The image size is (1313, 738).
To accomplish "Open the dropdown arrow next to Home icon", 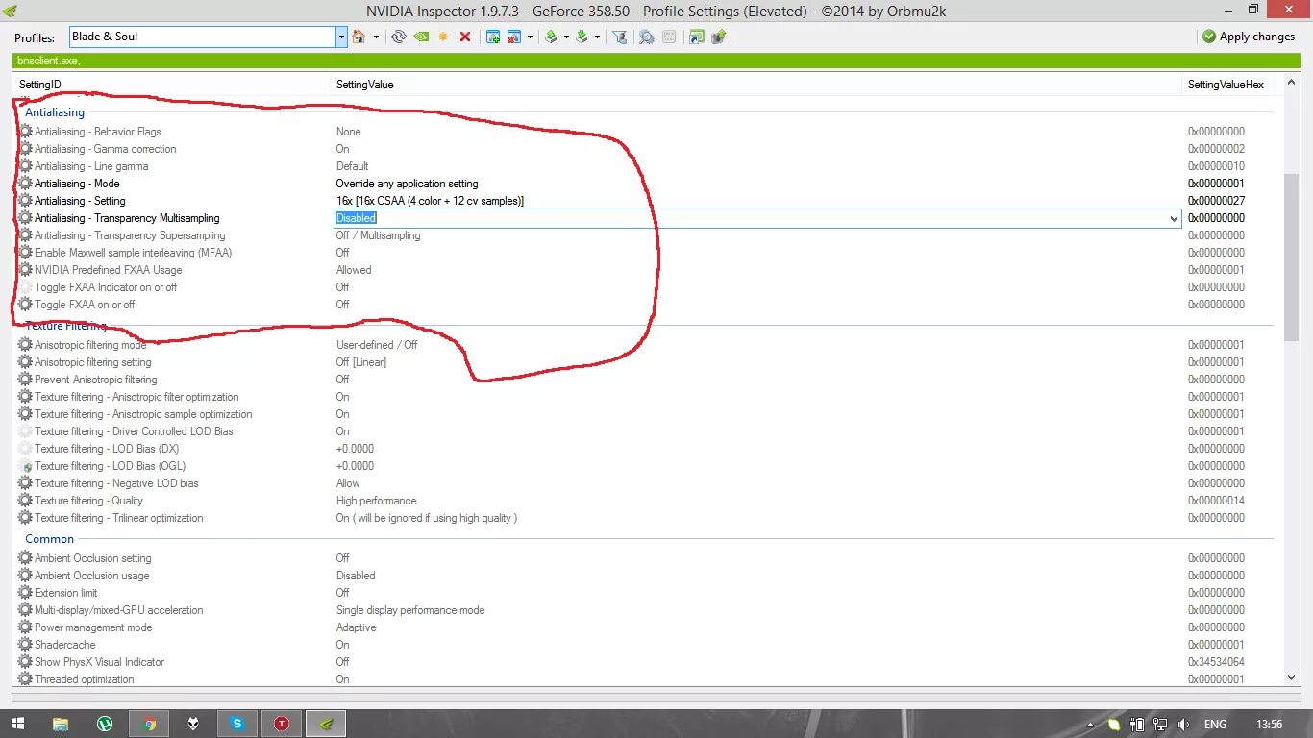I will [376, 37].
